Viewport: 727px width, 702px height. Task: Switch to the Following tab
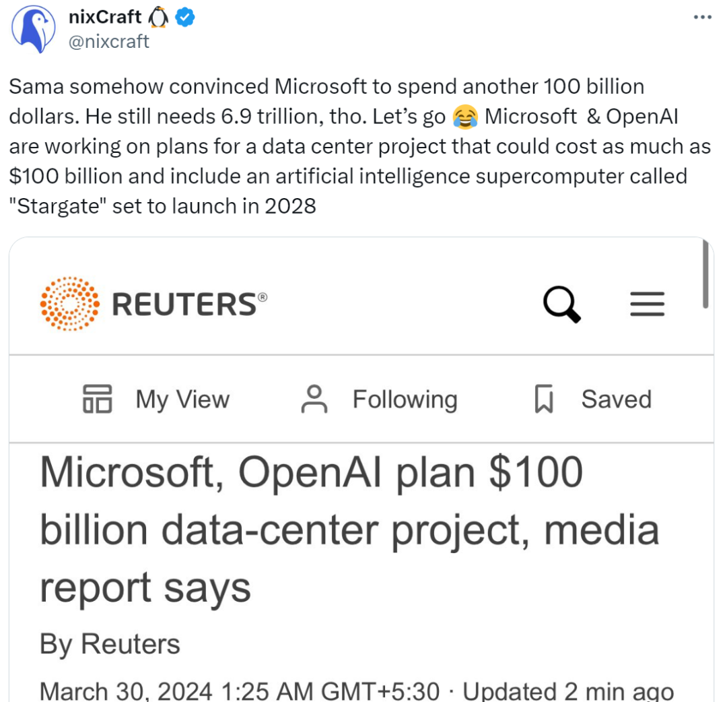[379, 399]
